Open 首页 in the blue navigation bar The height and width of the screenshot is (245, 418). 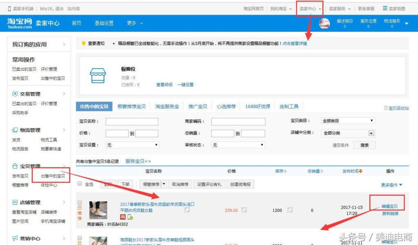[x=76, y=23]
